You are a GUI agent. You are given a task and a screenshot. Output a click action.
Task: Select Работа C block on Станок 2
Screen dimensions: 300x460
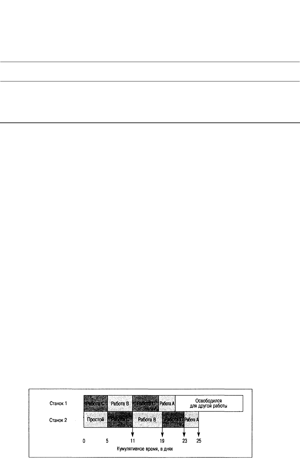click(x=120, y=419)
